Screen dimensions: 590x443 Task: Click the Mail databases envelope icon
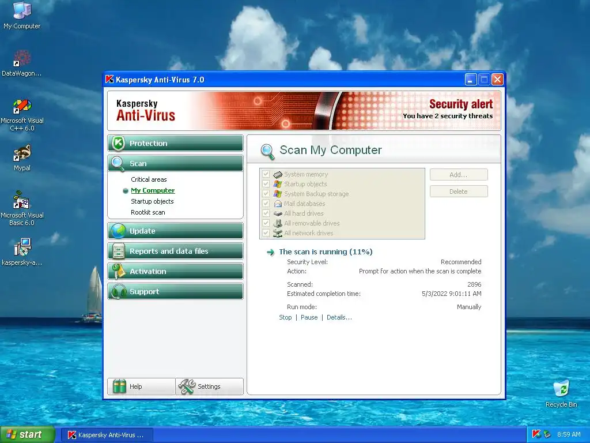278,204
